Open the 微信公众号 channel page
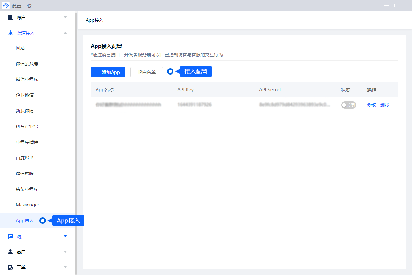This screenshot has width=412, height=275. 27,64
